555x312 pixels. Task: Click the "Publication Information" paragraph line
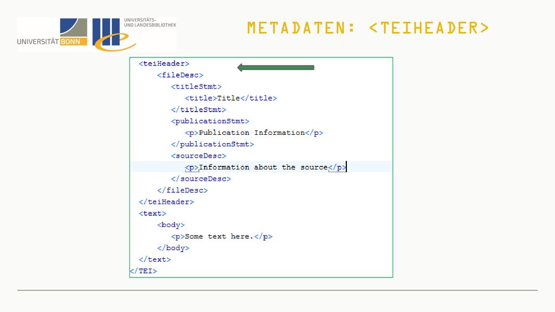254,133
